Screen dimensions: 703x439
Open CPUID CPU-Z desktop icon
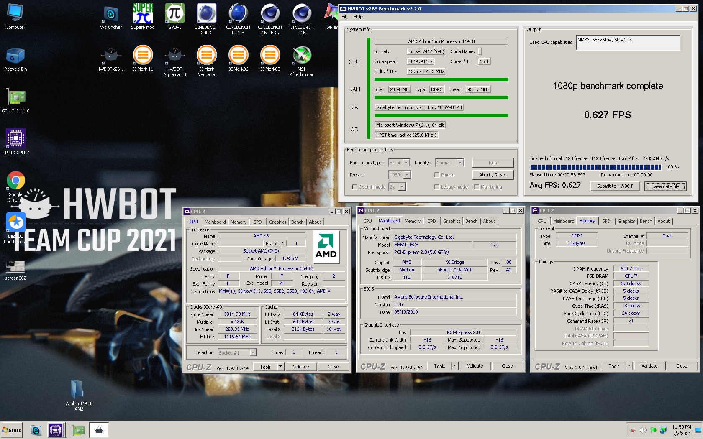tap(15, 143)
